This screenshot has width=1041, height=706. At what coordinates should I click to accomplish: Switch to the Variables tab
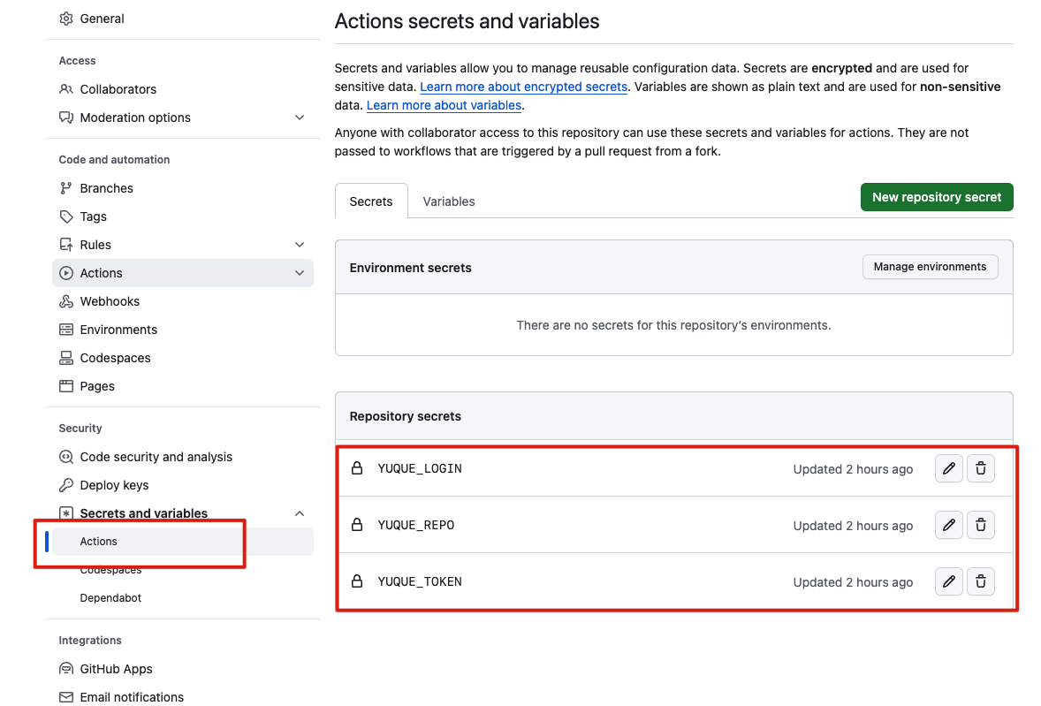pos(448,201)
